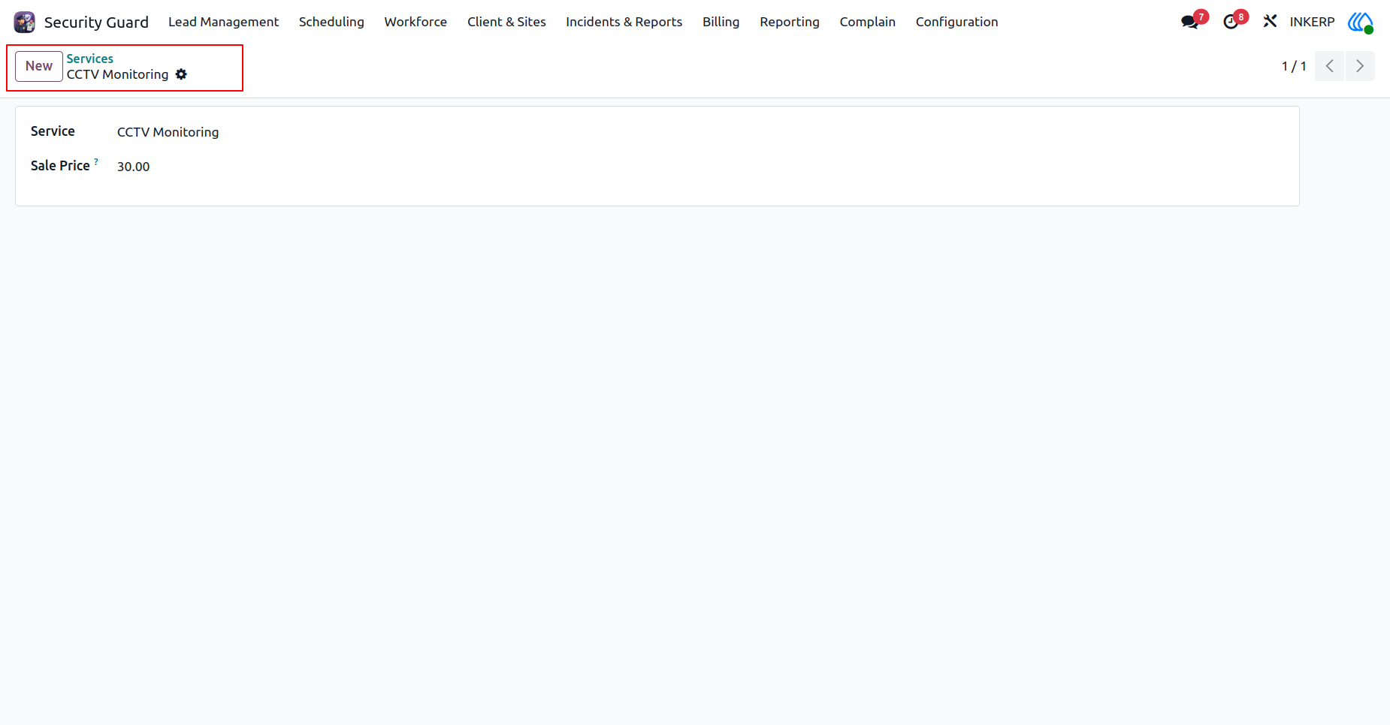The height and width of the screenshot is (725, 1390).
Task: Click the CCTV Monitoring breadcrumb title
Action: [118, 74]
